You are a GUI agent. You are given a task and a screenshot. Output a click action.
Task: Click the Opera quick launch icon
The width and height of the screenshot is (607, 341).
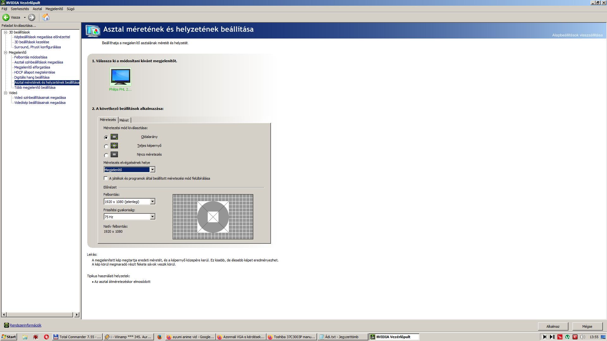point(46,337)
